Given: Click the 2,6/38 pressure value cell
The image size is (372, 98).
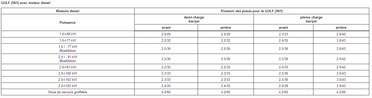Looking at the screenshot, I should click(x=283, y=86).
